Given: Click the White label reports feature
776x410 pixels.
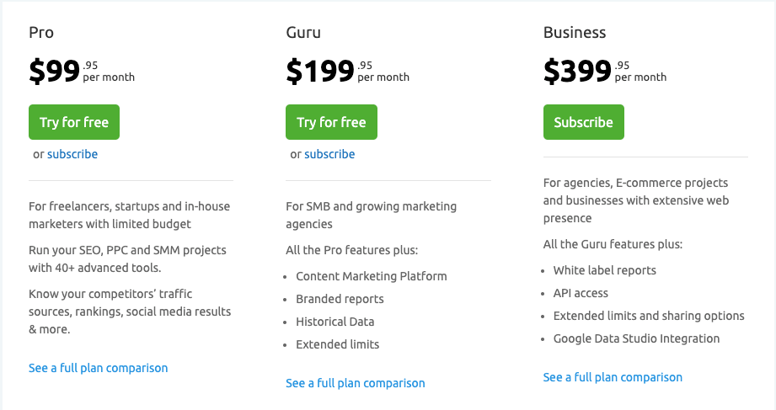Looking at the screenshot, I should (x=604, y=270).
